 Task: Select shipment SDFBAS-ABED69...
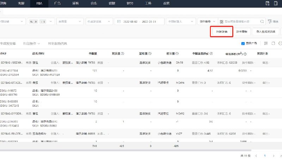(12, 63)
